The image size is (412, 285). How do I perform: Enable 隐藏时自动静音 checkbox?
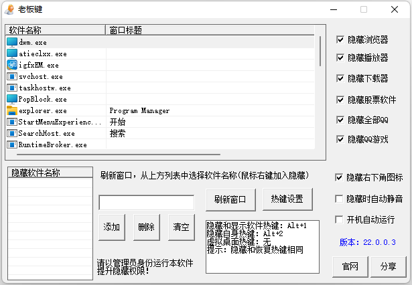(339, 199)
